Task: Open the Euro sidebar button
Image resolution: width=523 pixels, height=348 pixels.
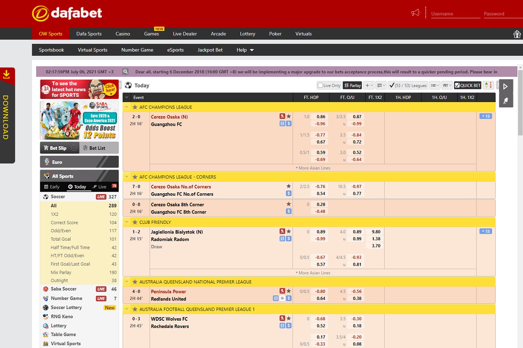Action: [x=79, y=162]
